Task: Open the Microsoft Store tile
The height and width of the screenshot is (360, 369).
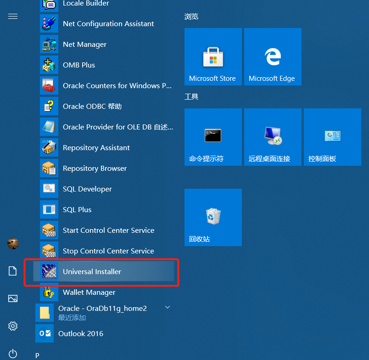Action: 213,57
